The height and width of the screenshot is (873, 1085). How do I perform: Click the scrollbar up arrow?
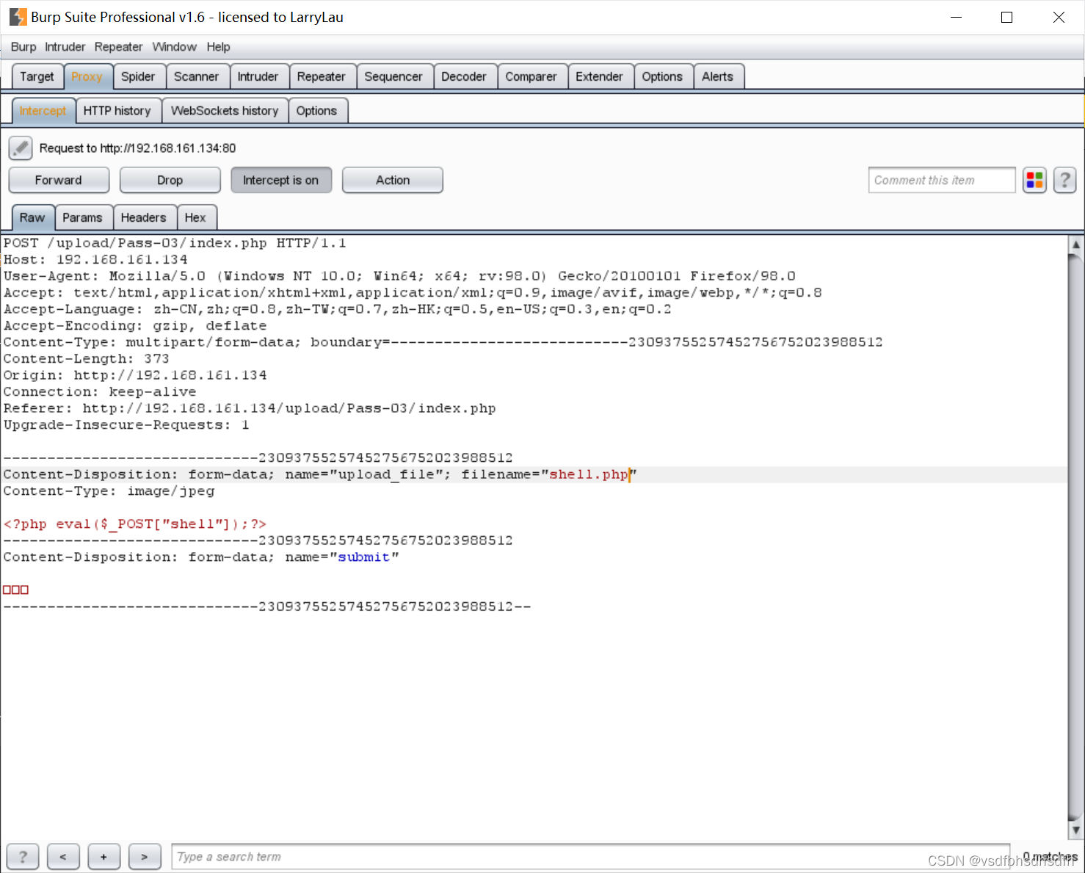(1075, 244)
